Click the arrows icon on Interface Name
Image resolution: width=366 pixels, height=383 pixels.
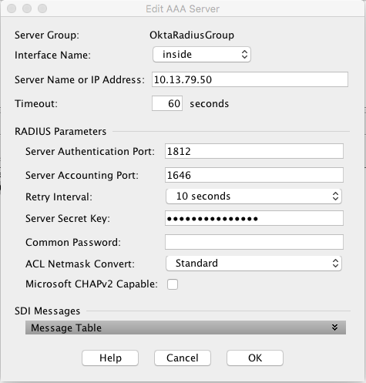coord(244,55)
